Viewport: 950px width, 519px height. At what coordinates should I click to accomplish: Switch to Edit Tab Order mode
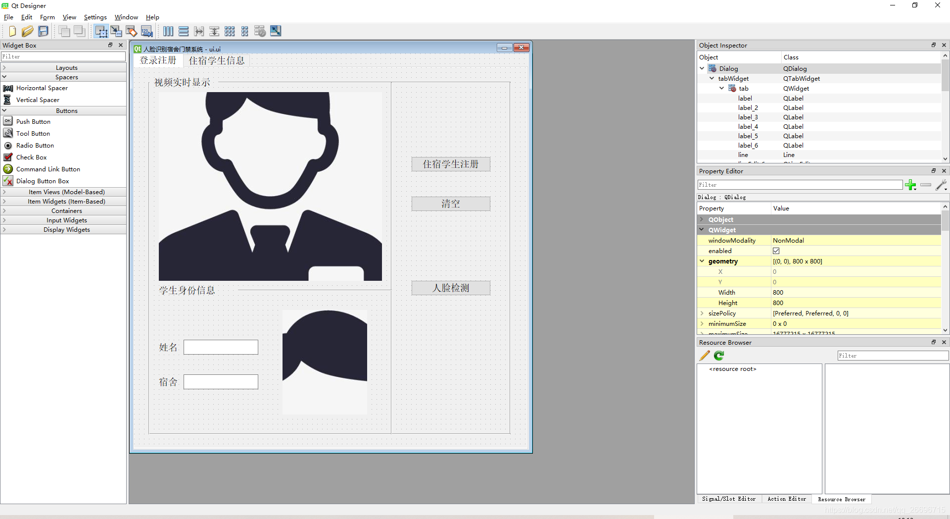click(x=147, y=31)
